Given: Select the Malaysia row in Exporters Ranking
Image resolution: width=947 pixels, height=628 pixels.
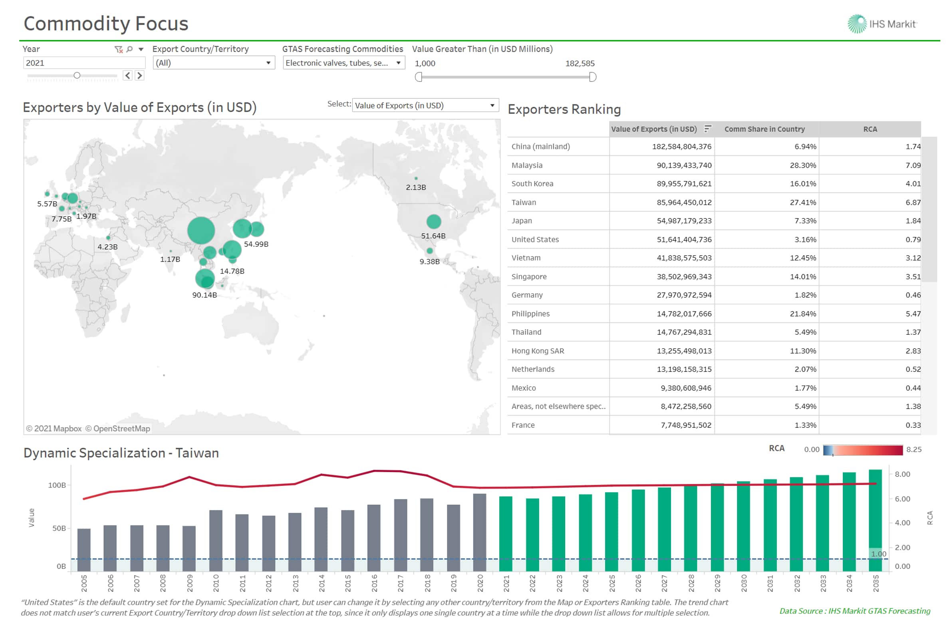Looking at the screenshot, I should pos(527,165).
